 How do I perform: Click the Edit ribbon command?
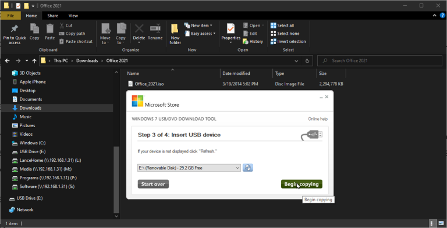[x=250, y=34]
